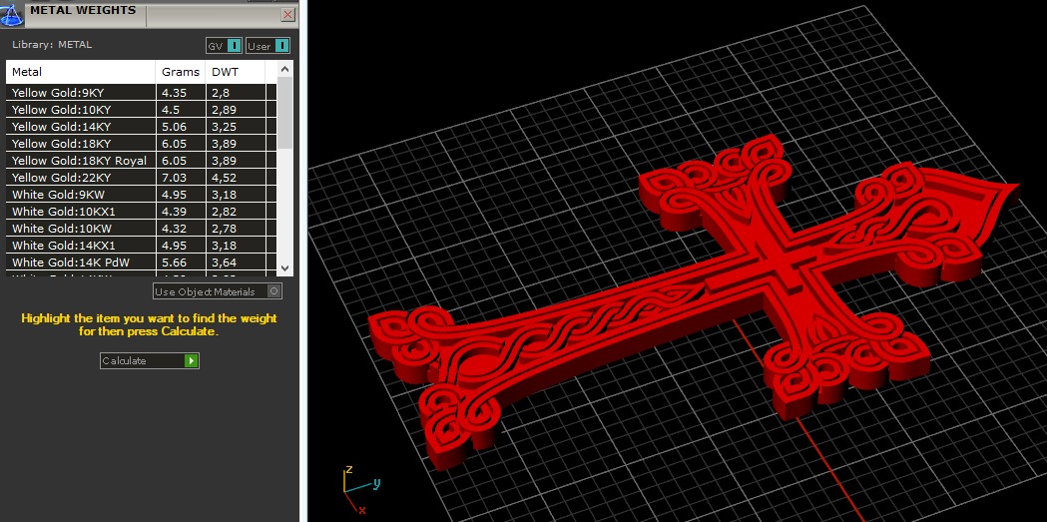Select the Yellow Gold:14KY row
This screenshot has height=522, width=1047.
(141, 127)
